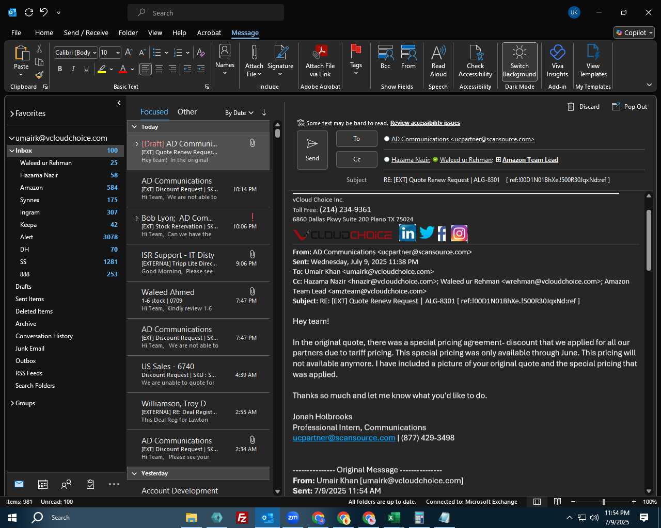Click the Undo arrow in title bar
Viewport: 661px width, 528px height.
(44, 12)
